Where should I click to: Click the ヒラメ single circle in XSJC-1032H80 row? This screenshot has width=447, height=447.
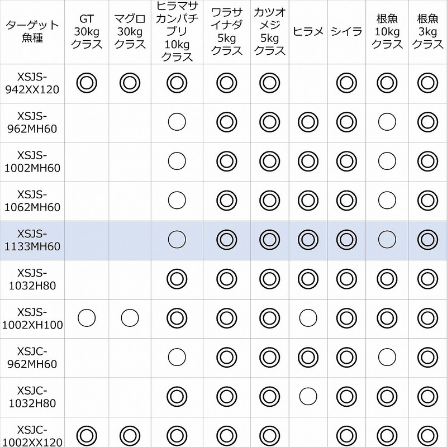coord(308,396)
